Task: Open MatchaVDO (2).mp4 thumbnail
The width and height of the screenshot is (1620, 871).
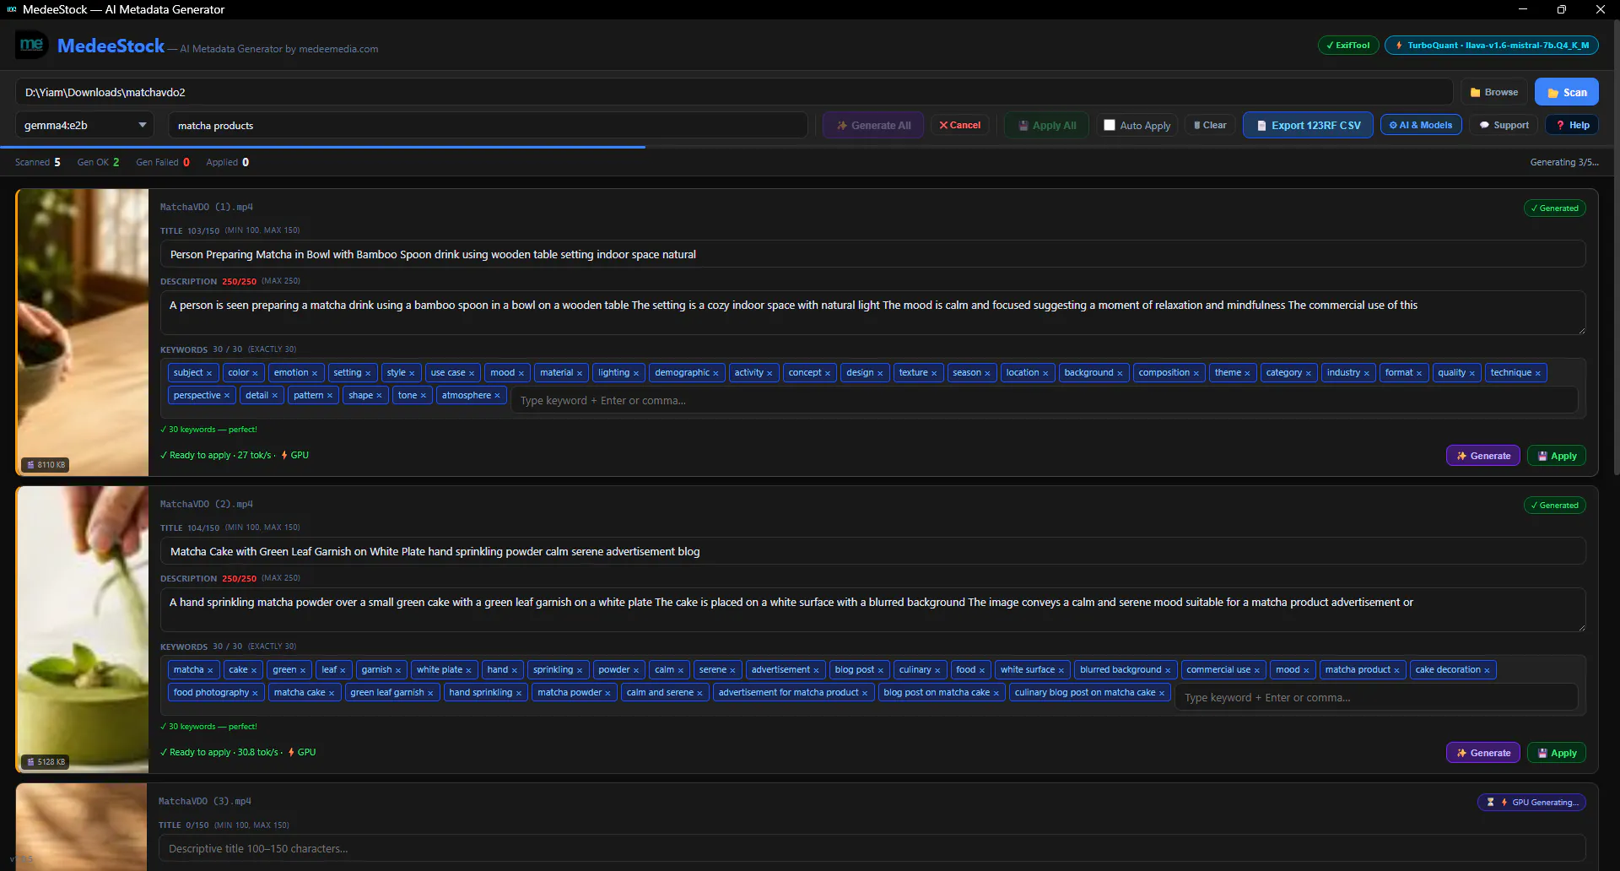Action: pyautogui.click(x=83, y=629)
